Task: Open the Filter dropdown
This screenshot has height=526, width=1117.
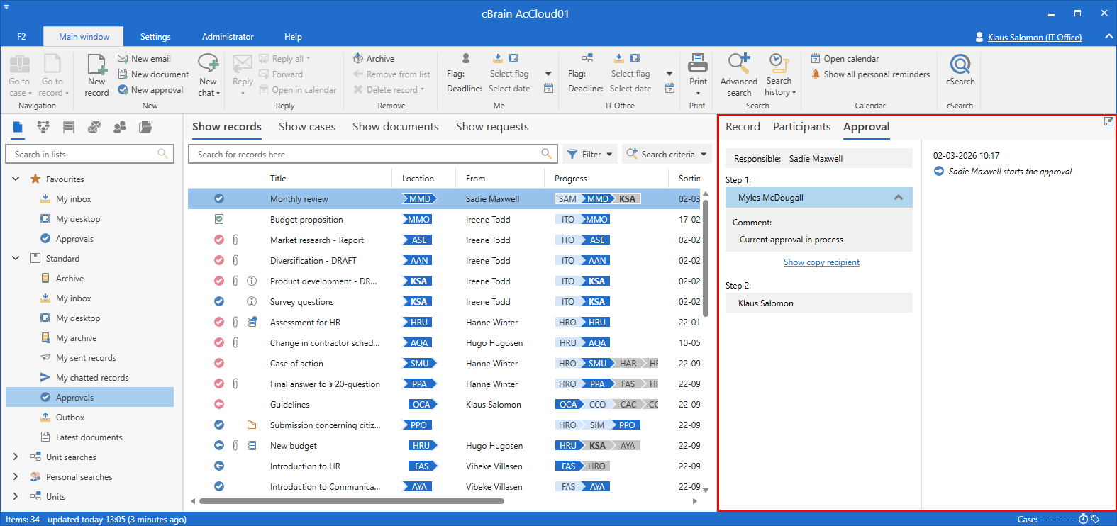Action: click(x=589, y=154)
